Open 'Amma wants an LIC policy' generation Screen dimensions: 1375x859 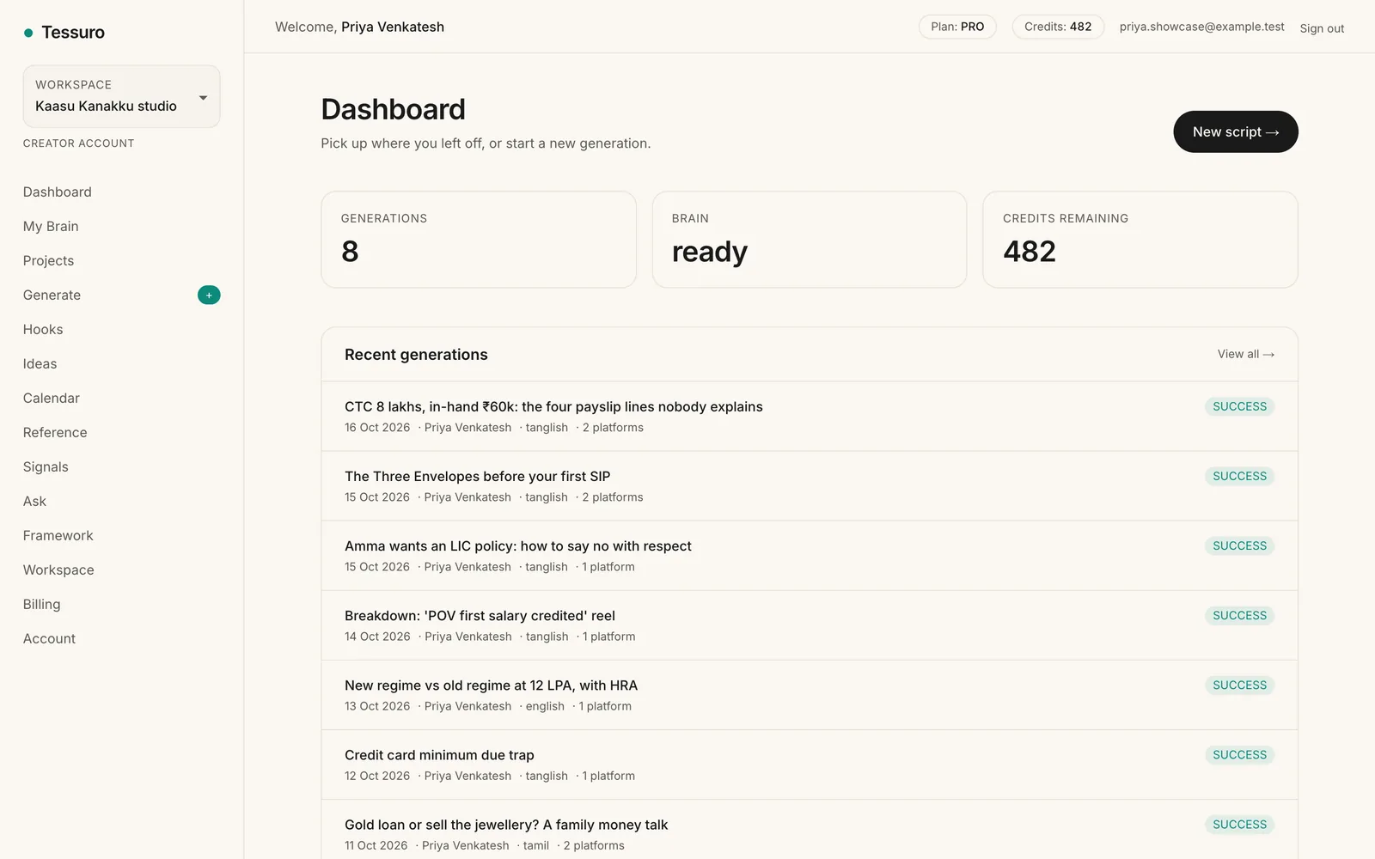[810, 556]
